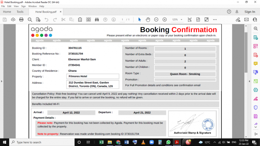The image size is (260, 146).
Task: Click the Filmores Hotel property field
Action: pyautogui.click(x=93, y=76)
